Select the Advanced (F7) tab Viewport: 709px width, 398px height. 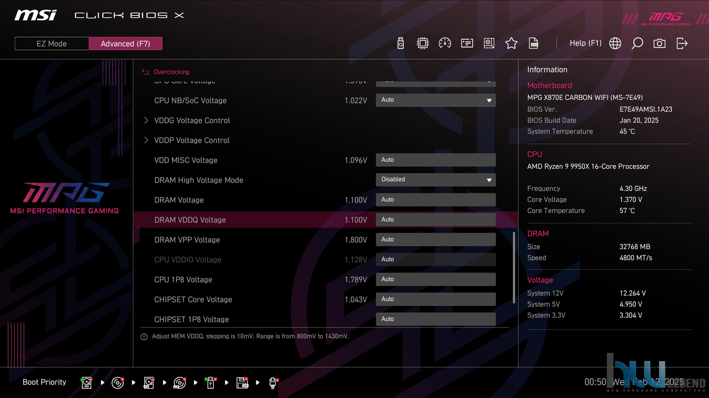tap(125, 44)
